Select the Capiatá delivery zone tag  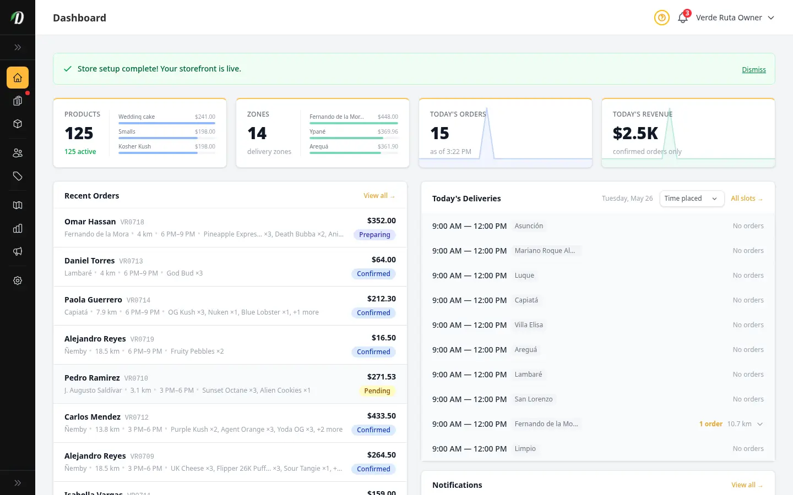[526, 300]
